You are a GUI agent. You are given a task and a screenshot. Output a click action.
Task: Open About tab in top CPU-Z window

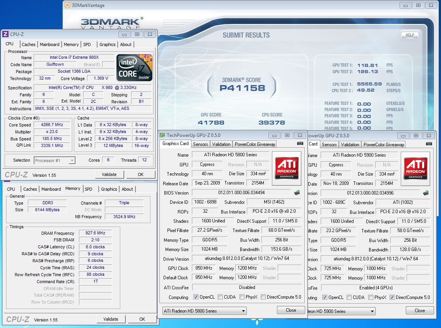(126, 44)
